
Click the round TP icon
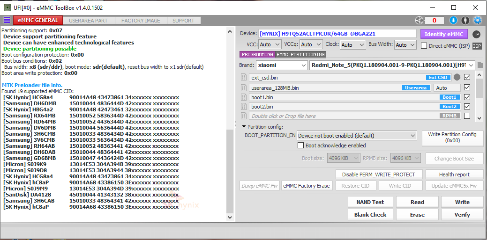476,34
